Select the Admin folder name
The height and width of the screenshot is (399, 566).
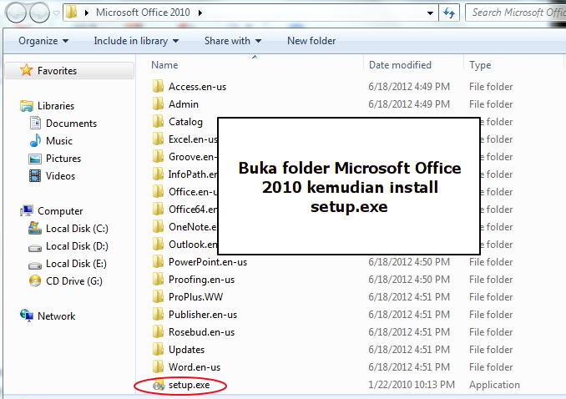pos(184,104)
